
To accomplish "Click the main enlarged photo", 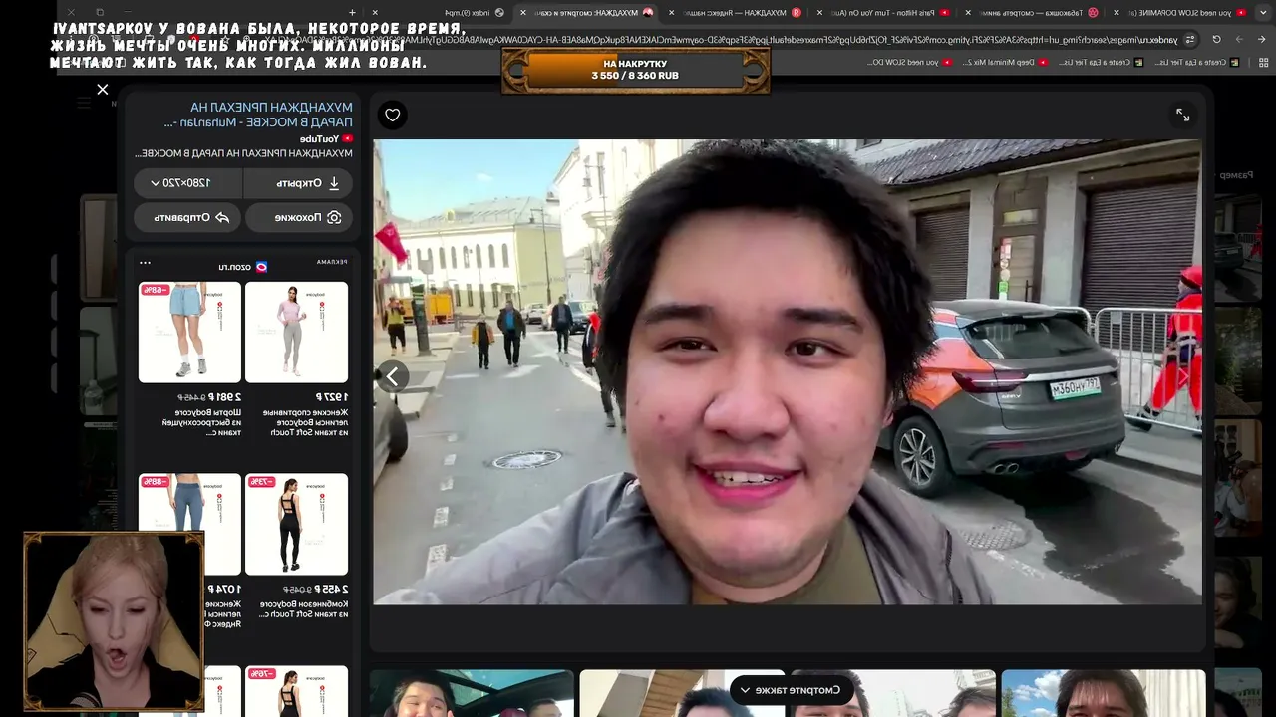I will coord(788,372).
